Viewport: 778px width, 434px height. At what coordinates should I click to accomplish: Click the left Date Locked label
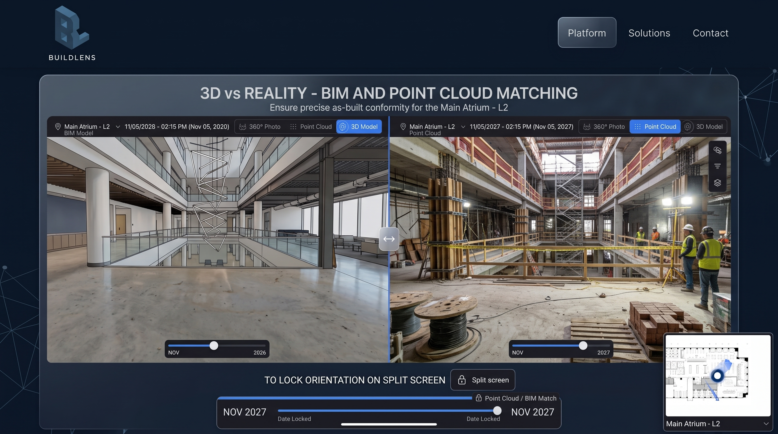(294, 419)
